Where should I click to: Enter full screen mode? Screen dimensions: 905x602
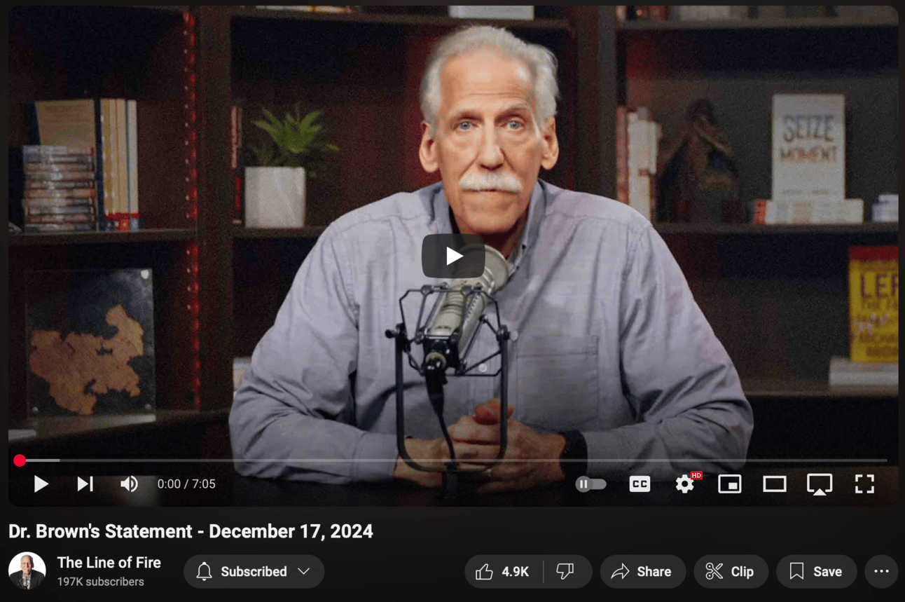(864, 484)
